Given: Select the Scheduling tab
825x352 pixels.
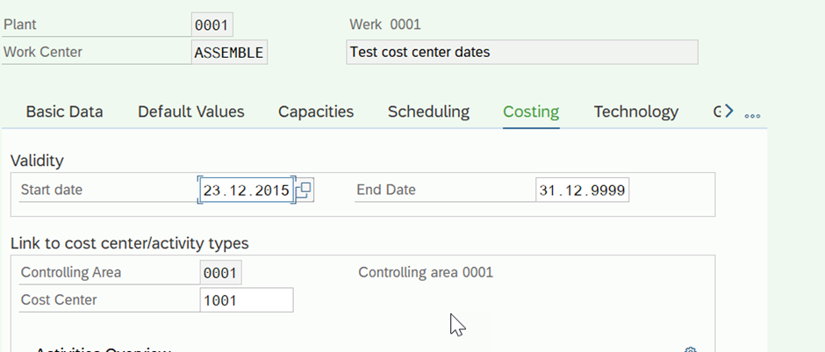Looking at the screenshot, I should pos(428,111).
